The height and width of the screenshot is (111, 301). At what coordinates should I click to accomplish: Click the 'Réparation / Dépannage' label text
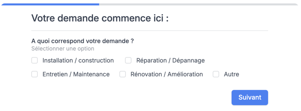pos(170,60)
